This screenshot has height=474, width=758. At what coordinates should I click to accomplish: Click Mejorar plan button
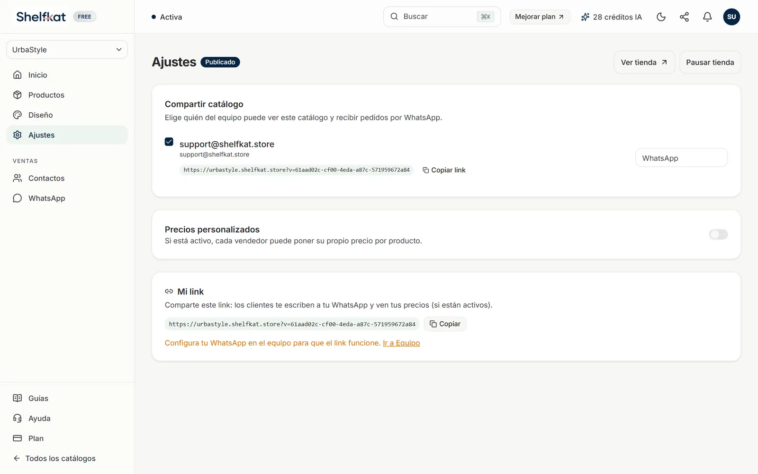(540, 17)
